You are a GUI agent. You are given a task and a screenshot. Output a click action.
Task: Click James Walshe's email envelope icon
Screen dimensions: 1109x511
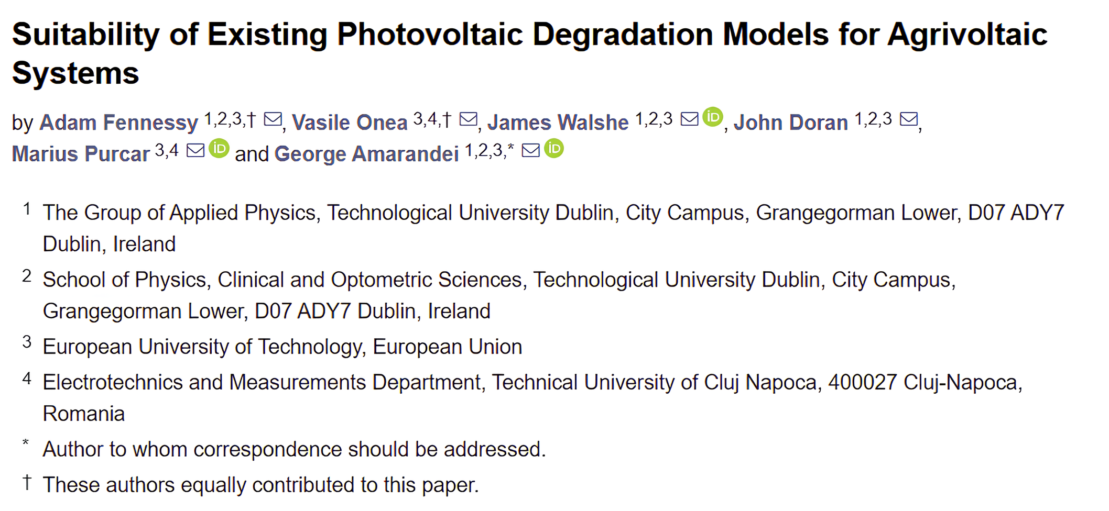tap(689, 119)
